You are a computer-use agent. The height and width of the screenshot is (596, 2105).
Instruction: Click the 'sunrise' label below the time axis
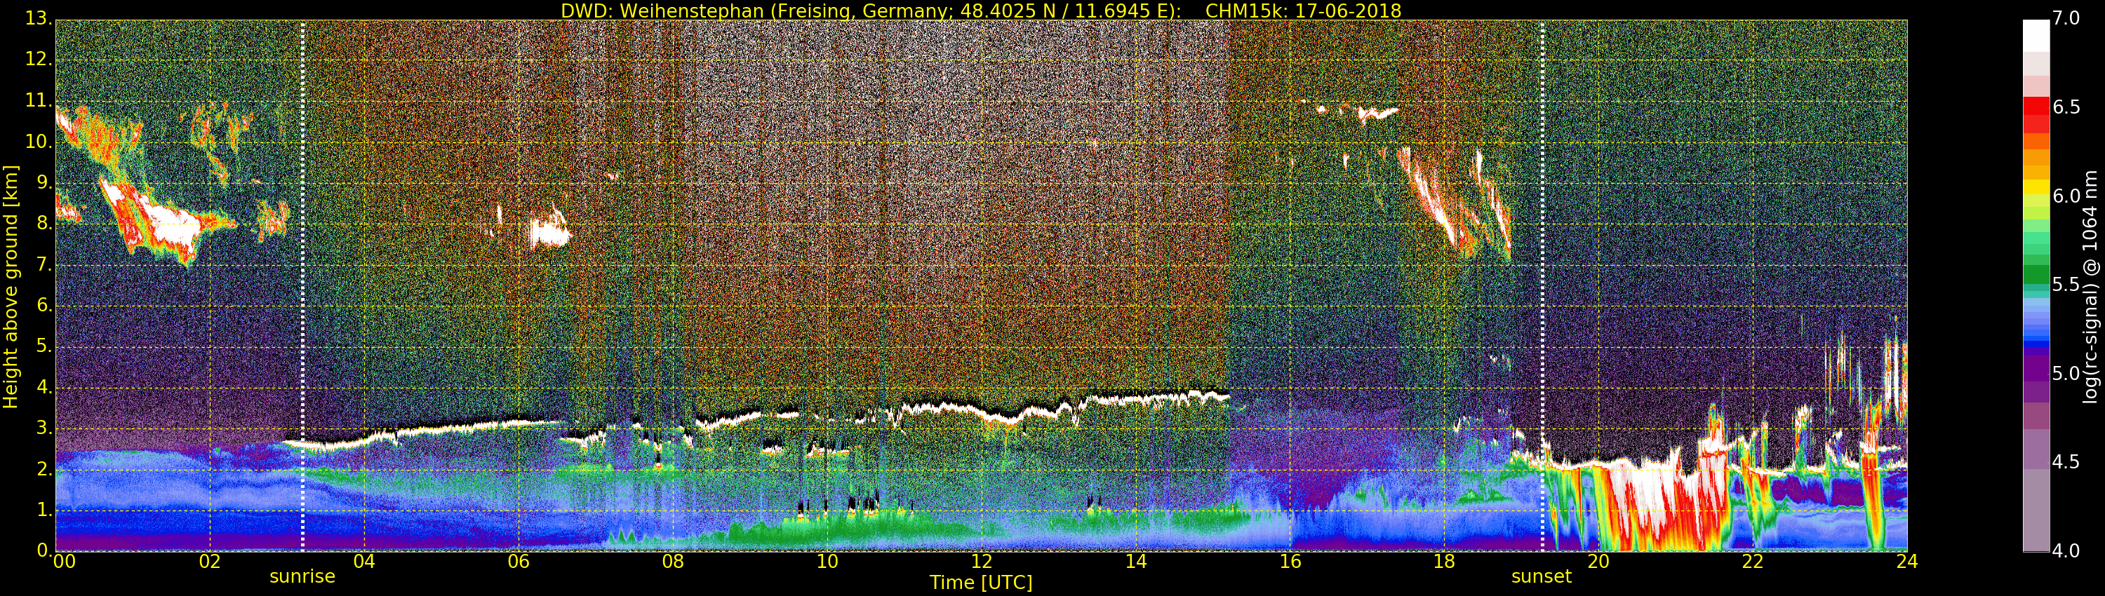(x=302, y=576)
